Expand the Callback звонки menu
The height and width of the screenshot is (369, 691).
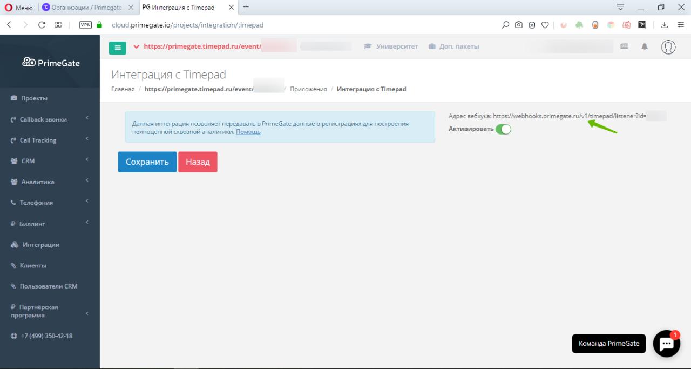tap(50, 119)
